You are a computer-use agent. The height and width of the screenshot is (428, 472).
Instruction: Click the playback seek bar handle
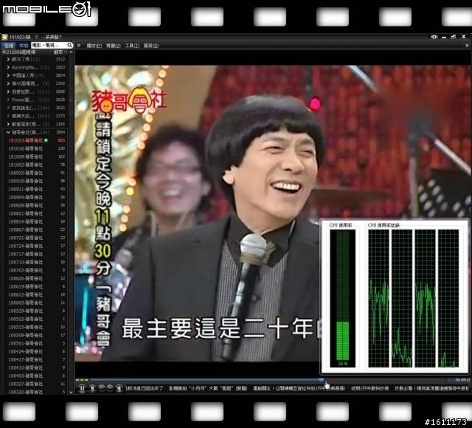pos(322,380)
